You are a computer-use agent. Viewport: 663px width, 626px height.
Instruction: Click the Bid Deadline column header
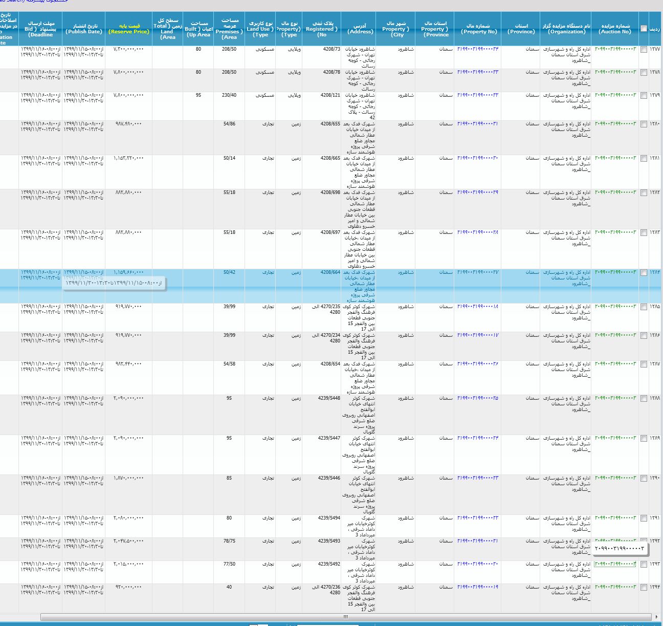pos(40,29)
